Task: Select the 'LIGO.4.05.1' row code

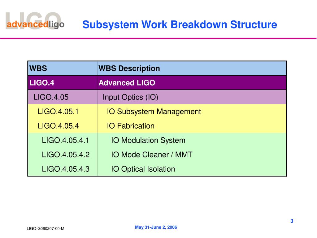Action: click(x=58, y=112)
